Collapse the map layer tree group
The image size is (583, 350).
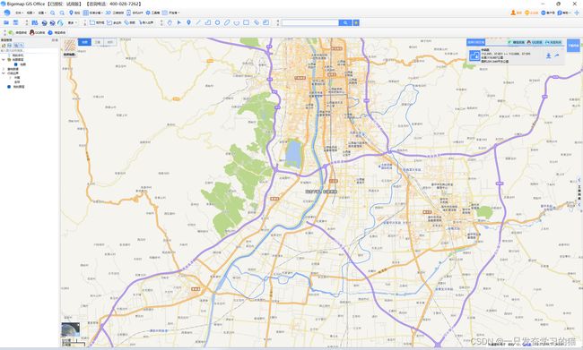(x=4, y=59)
